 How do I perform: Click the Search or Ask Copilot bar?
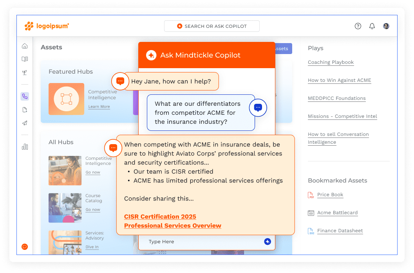point(212,26)
